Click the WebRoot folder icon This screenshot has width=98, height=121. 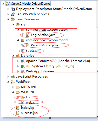pos(13,82)
